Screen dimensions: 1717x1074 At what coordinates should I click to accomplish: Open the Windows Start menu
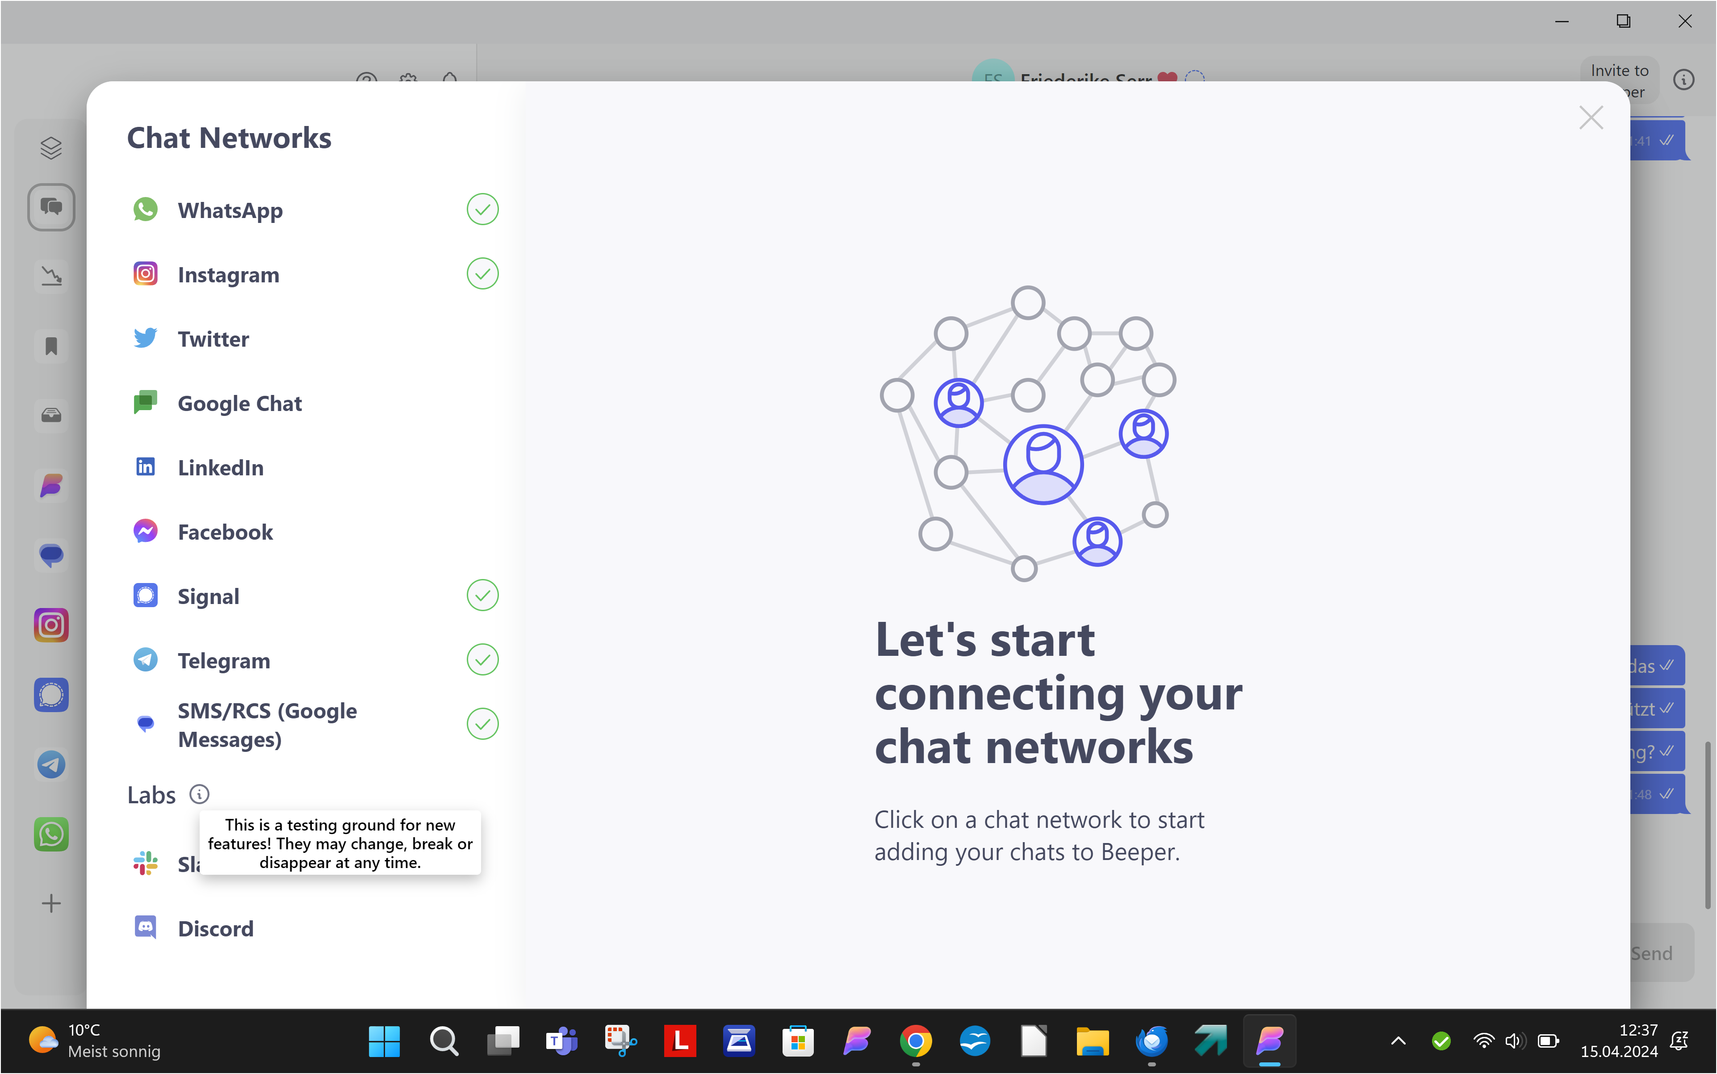click(384, 1041)
